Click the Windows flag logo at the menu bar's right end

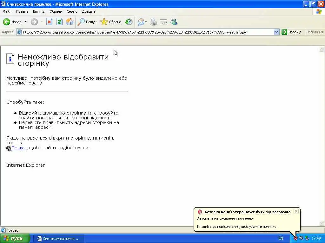coord(319,12)
